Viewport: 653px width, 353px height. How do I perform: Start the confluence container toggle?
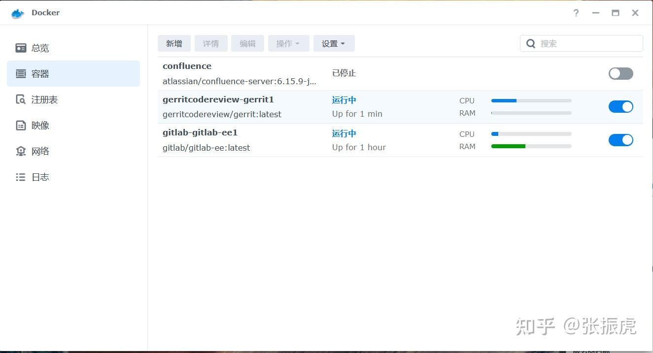click(620, 73)
